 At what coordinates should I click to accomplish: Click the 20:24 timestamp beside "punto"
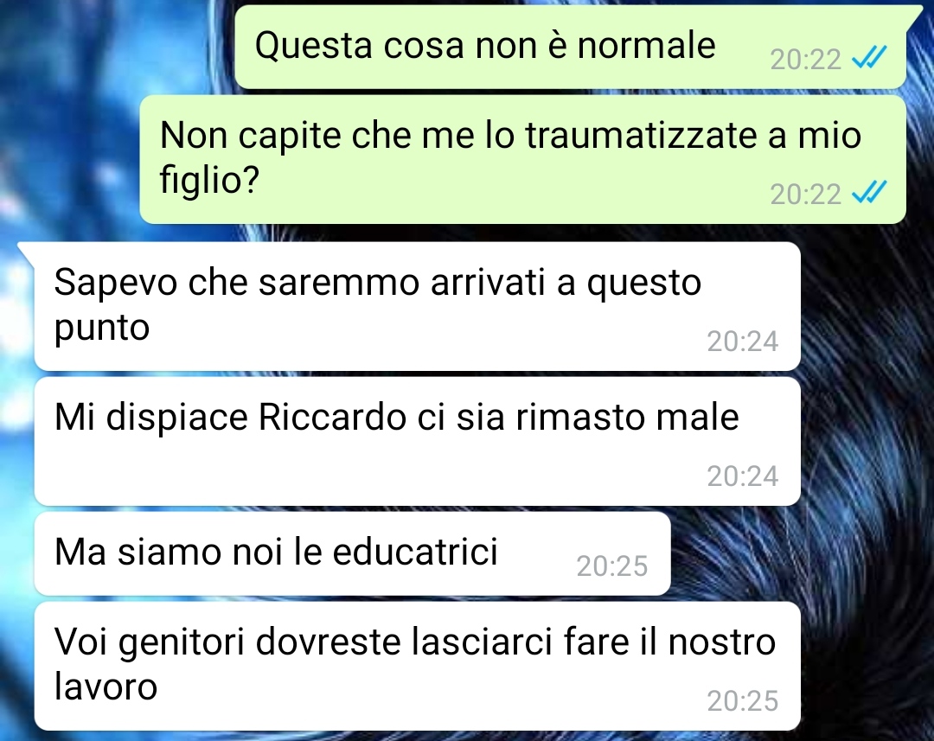[743, 342]
